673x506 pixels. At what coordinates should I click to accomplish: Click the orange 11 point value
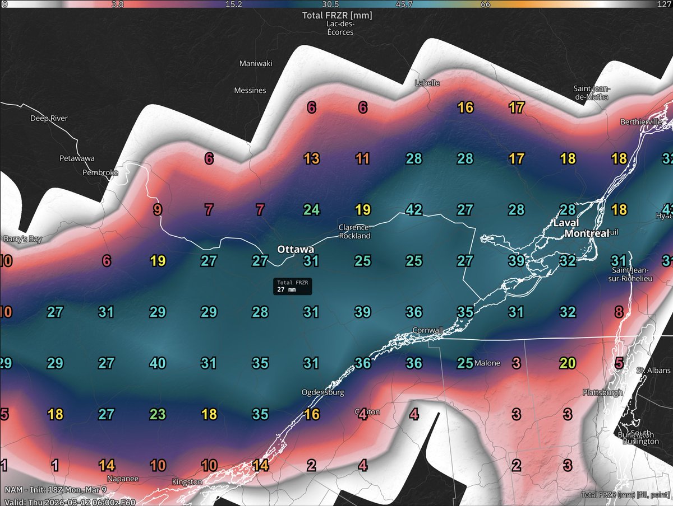363,159
